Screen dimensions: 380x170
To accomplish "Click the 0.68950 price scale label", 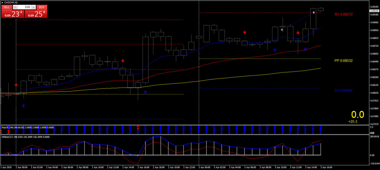I will pos(375,30).
